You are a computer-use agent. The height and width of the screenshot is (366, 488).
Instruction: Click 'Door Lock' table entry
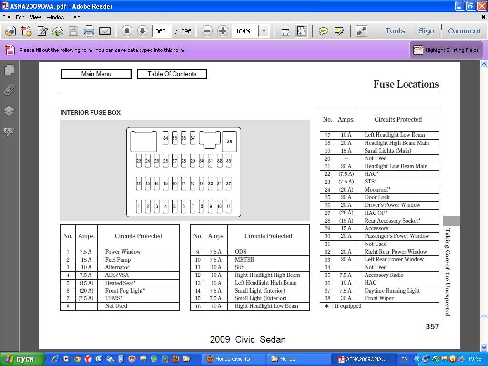[377, 197]
